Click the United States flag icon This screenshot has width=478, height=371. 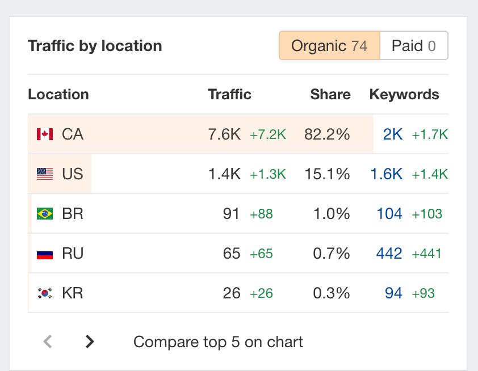pos(45,174)
